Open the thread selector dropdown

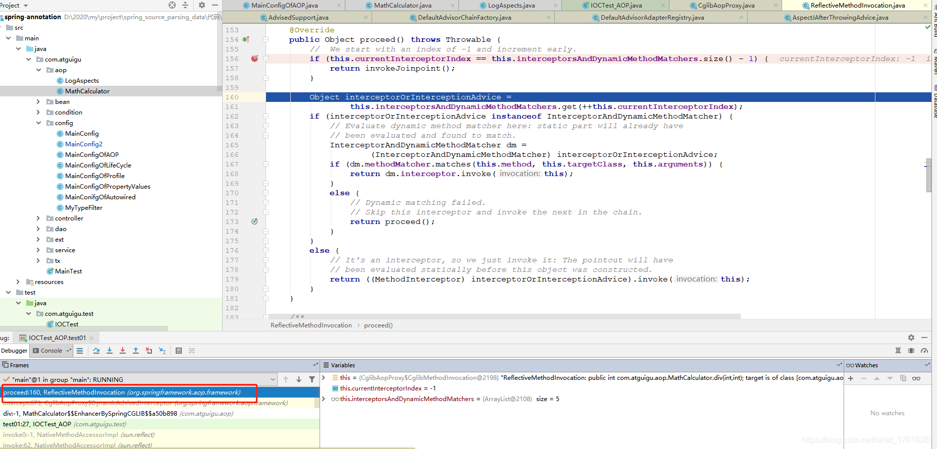(273, 379)
